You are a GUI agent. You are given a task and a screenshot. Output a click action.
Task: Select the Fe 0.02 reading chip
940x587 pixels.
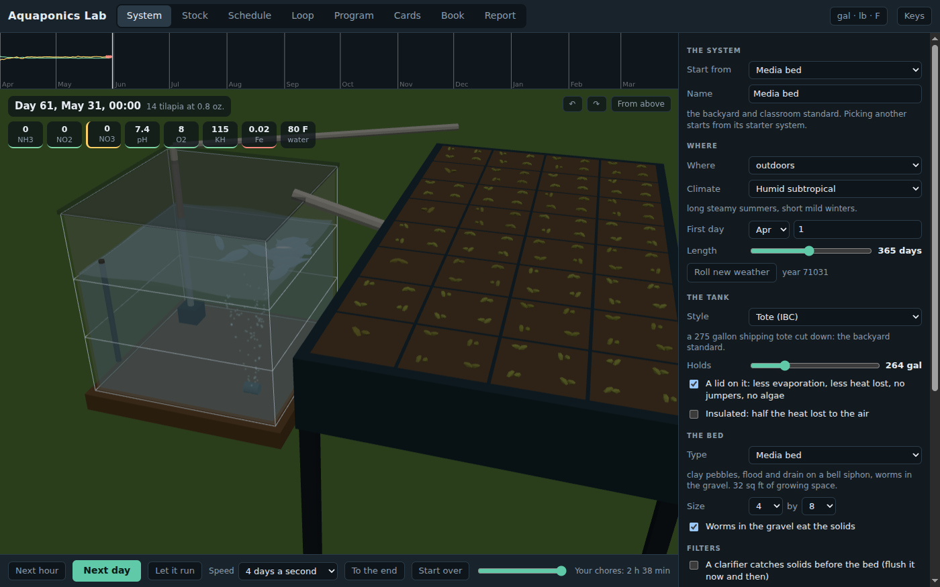click(259, 134)
